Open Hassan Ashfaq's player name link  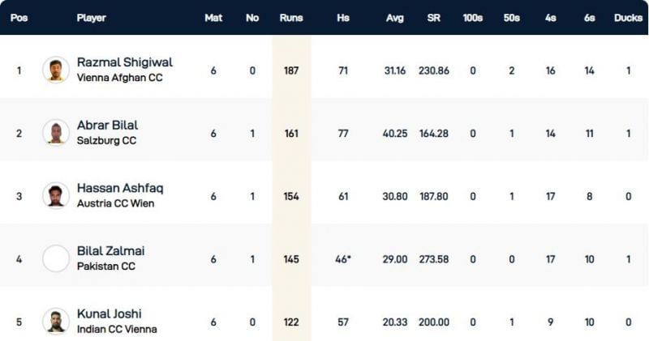[120, 188]
